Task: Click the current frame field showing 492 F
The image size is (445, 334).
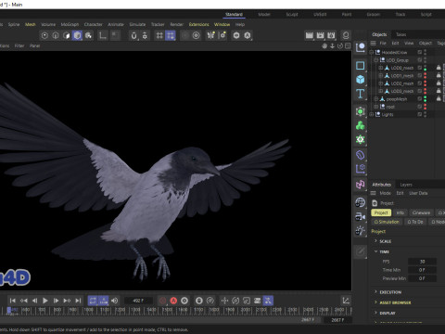Action: [138, 301]
